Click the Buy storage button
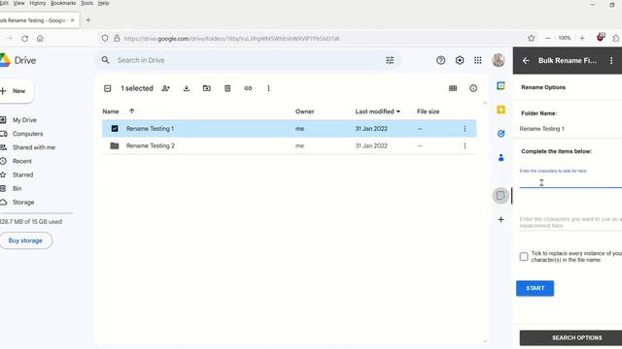This screenshot has height=349, width=622. (25, 240)
